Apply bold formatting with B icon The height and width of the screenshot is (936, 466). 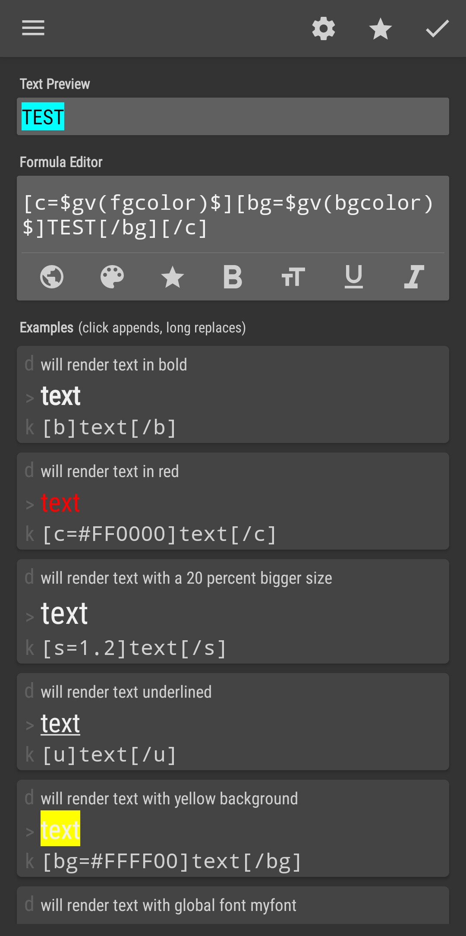(233, 277)
